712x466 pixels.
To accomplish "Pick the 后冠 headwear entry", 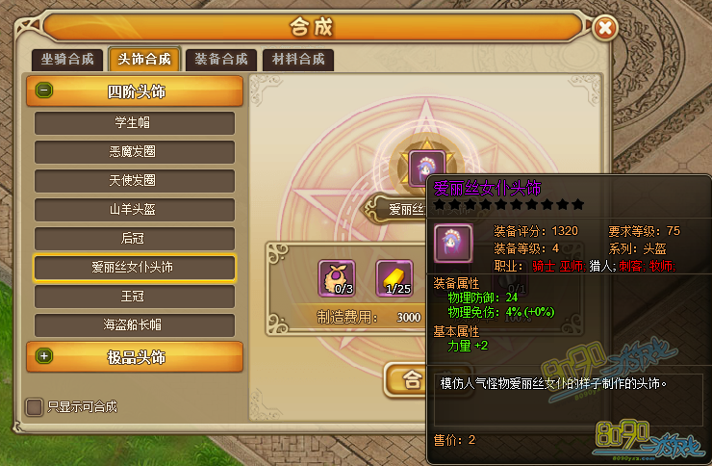I will click(x=135, y=239).
